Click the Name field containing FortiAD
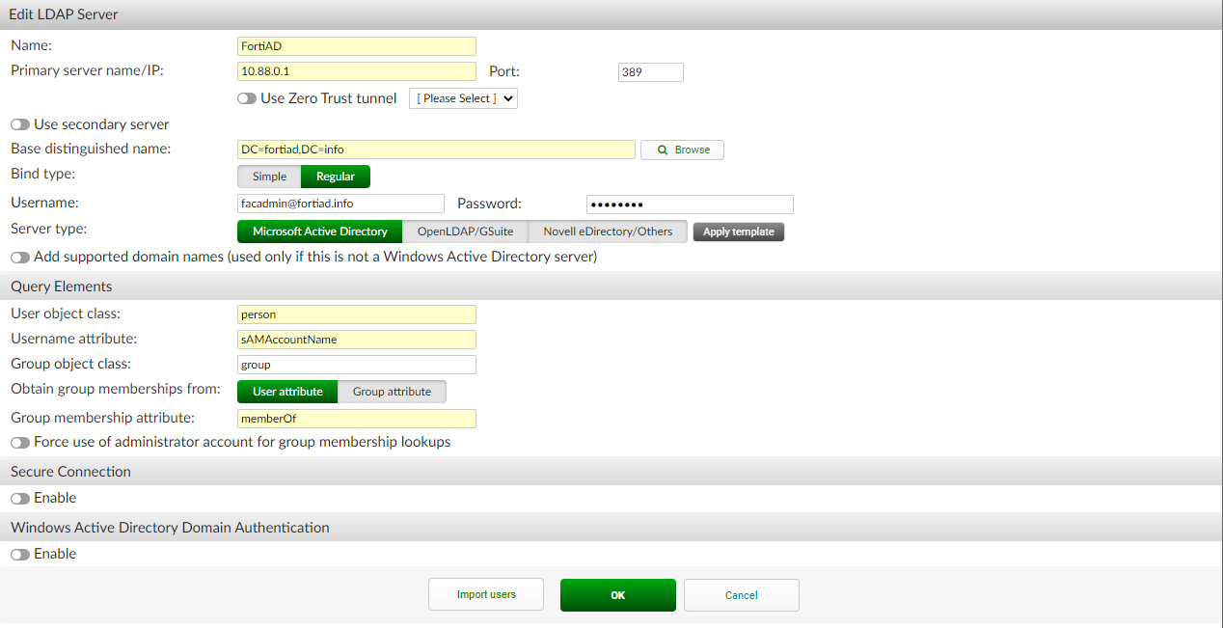 pyautogui.click(x=357, y=46)
